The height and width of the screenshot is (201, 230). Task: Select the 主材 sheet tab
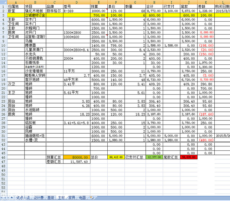61,197
